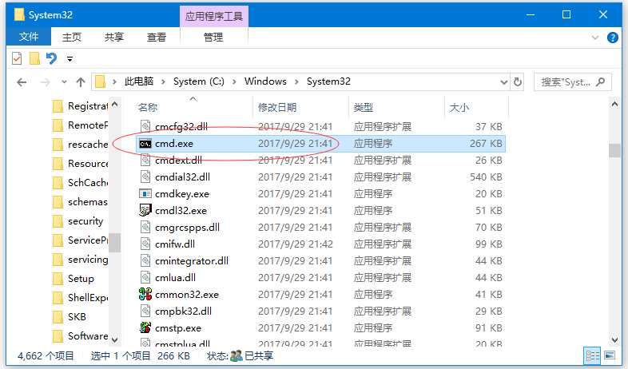Click the 267 KB size of cmd.exe
The height and width of the screenshot is (369, 628).
point(487,143)
